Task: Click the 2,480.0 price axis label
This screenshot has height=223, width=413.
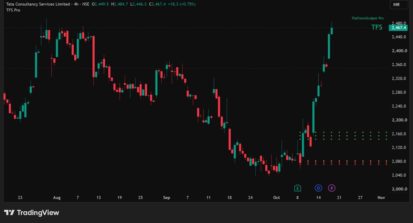Action: point(400,23)
